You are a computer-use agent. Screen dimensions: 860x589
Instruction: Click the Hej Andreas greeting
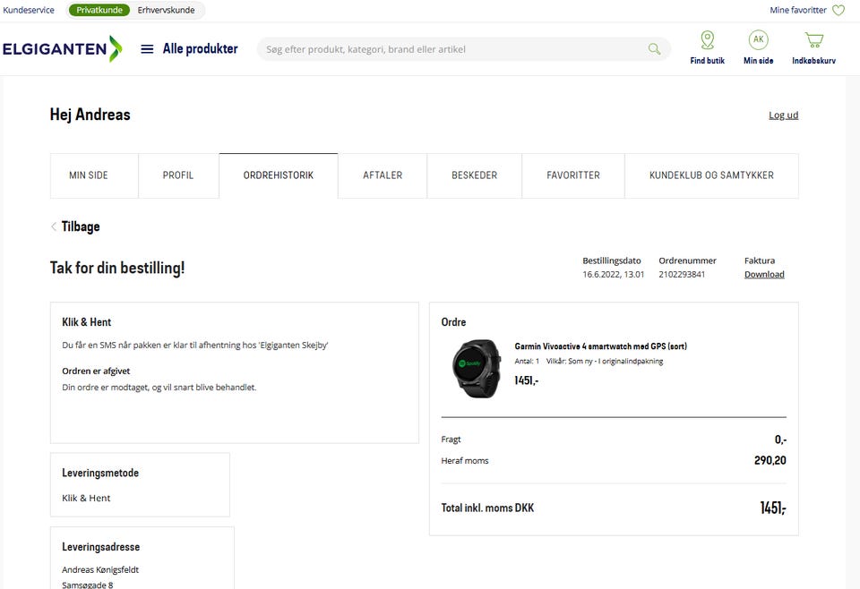coord(90,115)
